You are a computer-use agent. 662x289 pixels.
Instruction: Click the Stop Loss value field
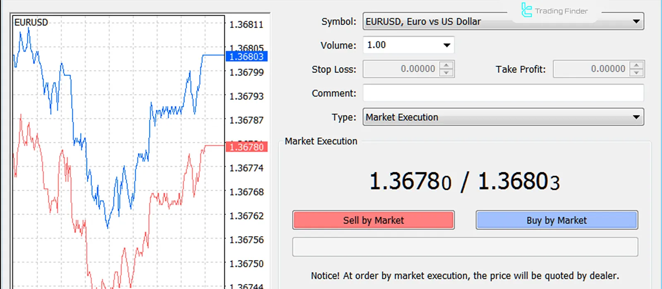point(401,69)
